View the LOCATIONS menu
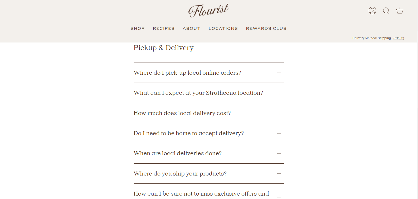The width and height of the screenshot is (418, 199). (x=223, y=28)
